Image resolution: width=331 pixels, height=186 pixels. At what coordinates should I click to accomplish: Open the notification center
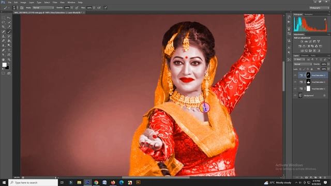(325, 182)
